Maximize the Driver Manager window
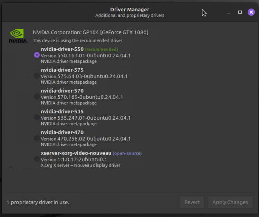The height and width of the screenshot is (217, 259). coord(240,12)
